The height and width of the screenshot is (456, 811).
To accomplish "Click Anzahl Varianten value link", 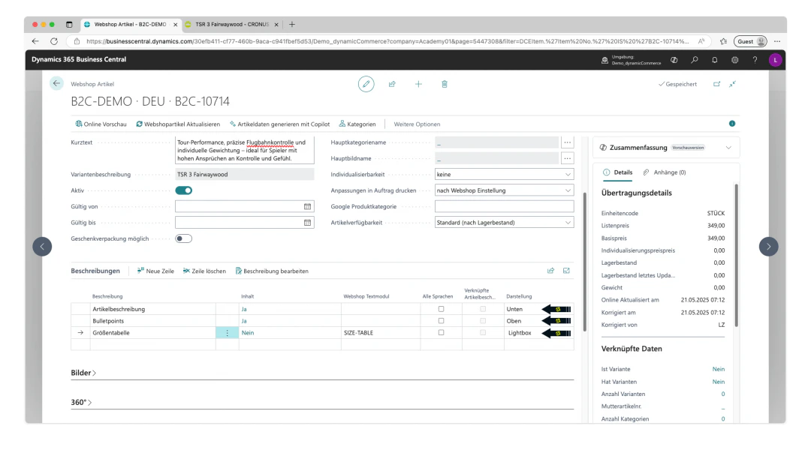I will click(723, 394).
